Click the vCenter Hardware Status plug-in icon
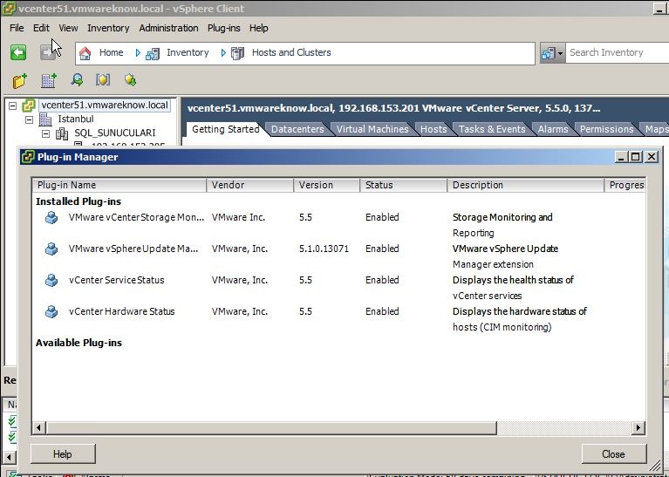The height and width of the screenshot is (477, 669). 51,312
